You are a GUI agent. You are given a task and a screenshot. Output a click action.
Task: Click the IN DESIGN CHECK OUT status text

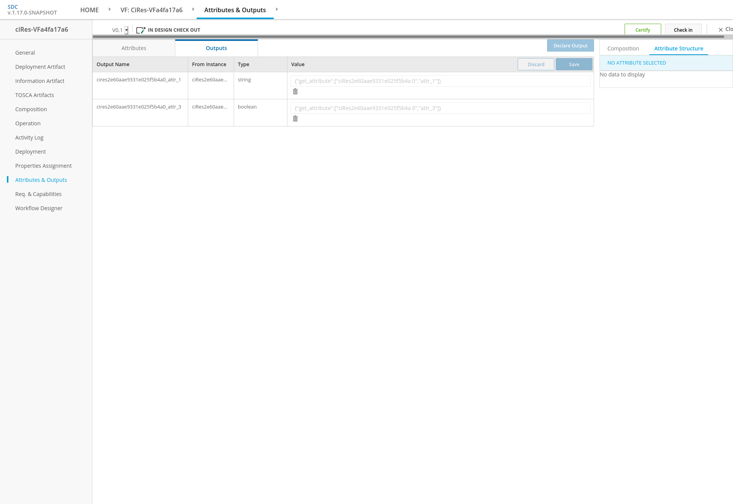click(x=174, y=30)
